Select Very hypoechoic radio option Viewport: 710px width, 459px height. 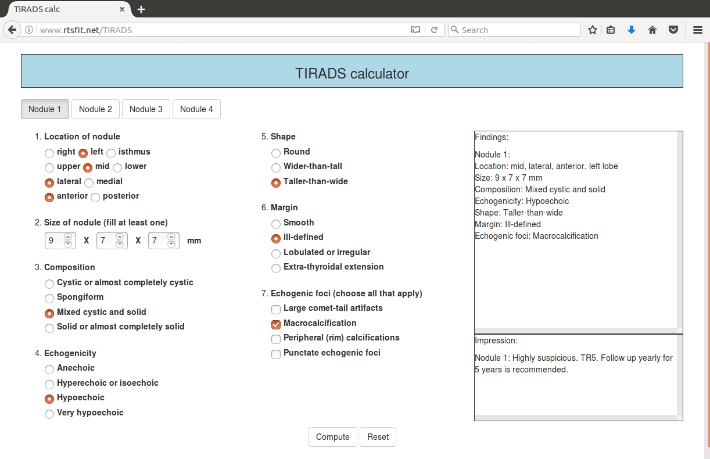(x=49, y=414)
